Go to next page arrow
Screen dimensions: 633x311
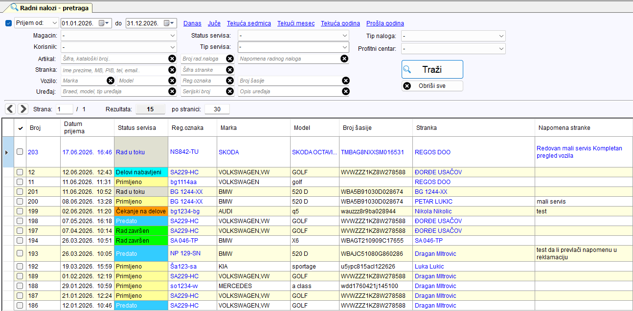coord(23,109)
